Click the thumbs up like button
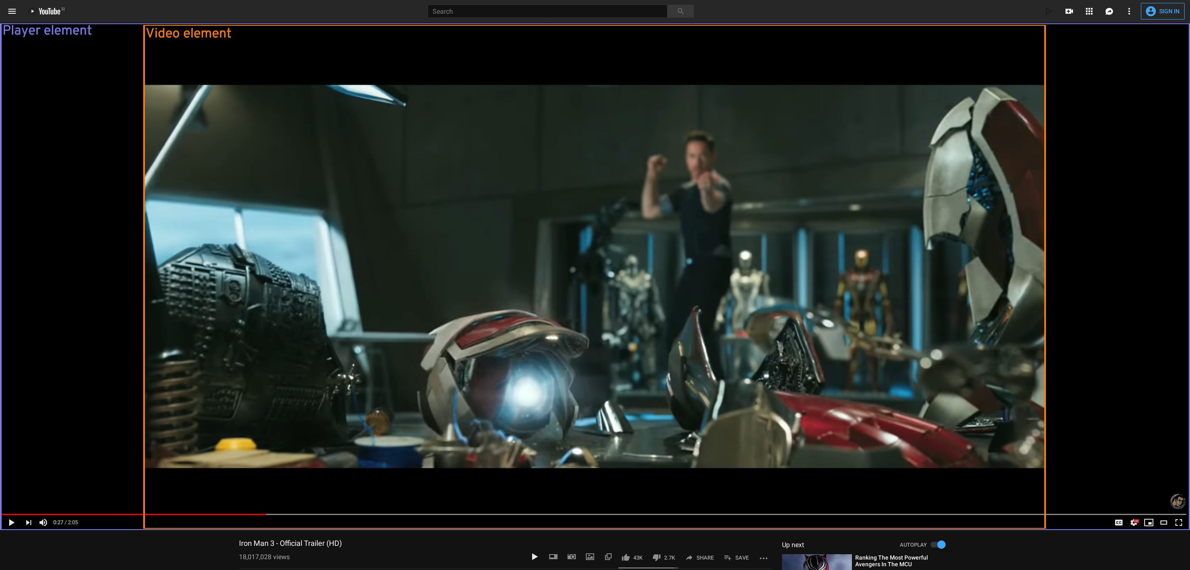 (x=626, y=558)
